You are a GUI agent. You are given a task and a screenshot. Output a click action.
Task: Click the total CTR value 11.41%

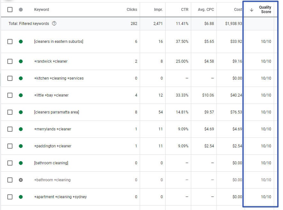(182, 24)
